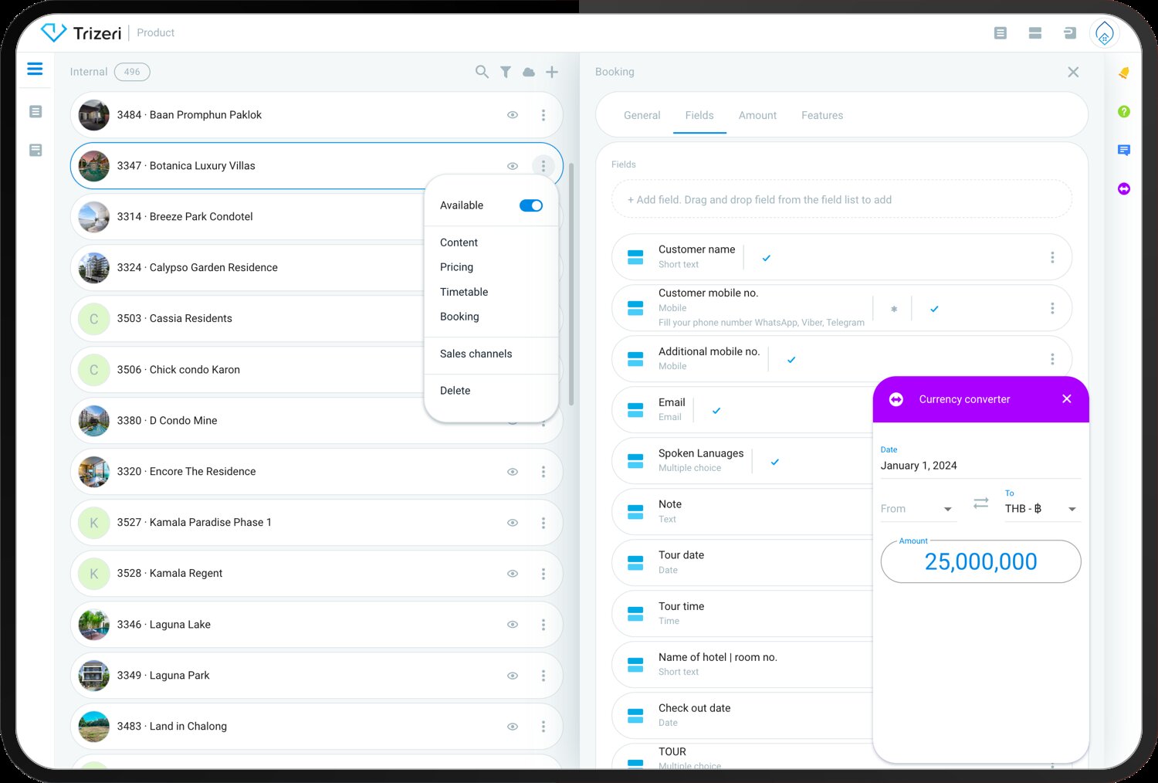This screenshot has height=783, width=1158.
Task: Click Add field drop area
Action: point(841,200)
